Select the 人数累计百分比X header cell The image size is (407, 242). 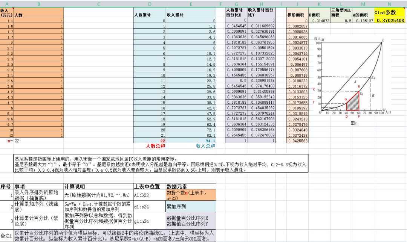click(236, 12)
